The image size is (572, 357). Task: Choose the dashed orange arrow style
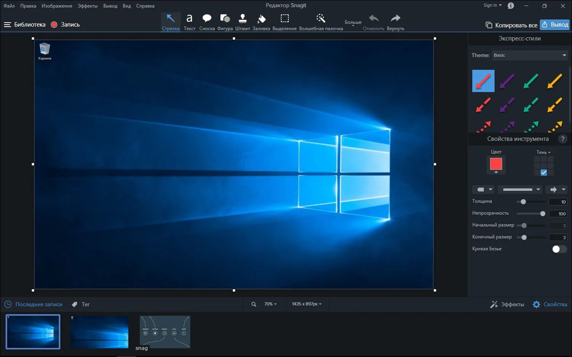pyautogui.click(x=554, y=105)
